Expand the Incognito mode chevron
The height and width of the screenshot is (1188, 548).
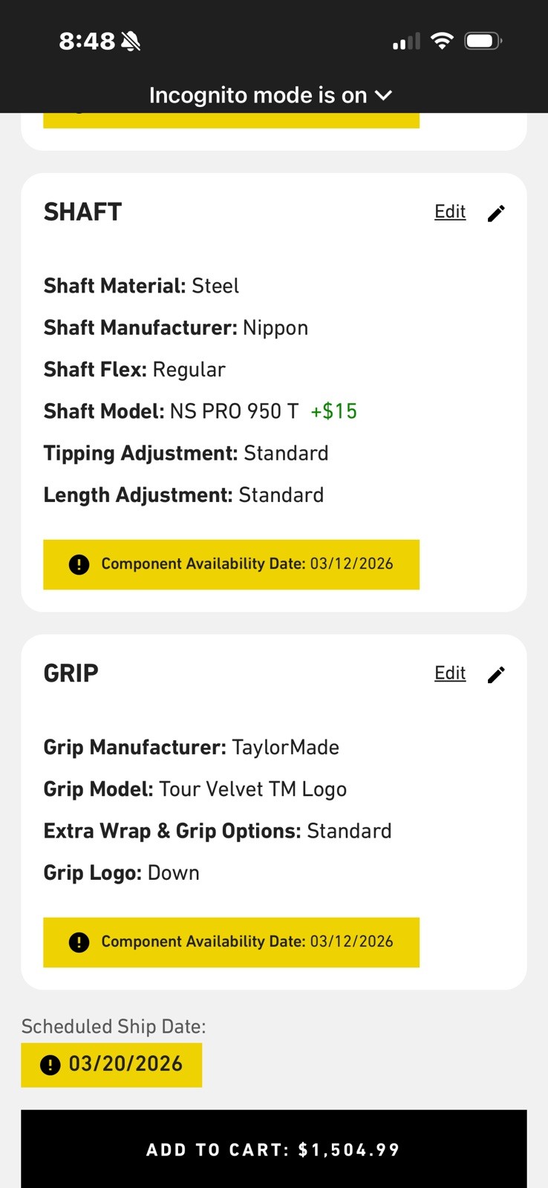coord(384,95)
